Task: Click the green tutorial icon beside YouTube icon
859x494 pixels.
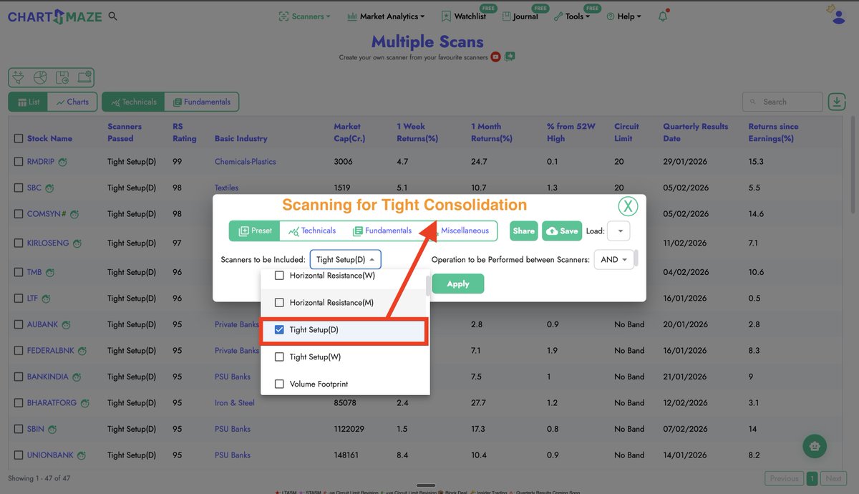Action: pos(509,57)
